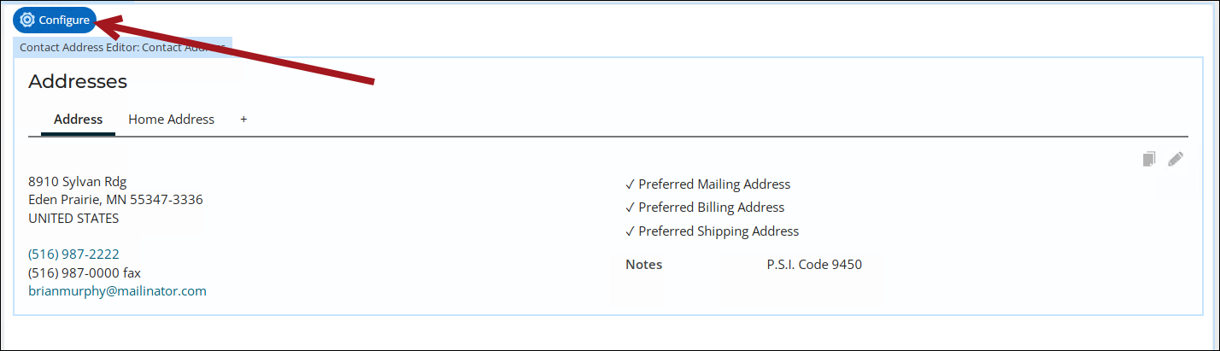Click the Notes field label
The image size is (1220, 351).
644,265
